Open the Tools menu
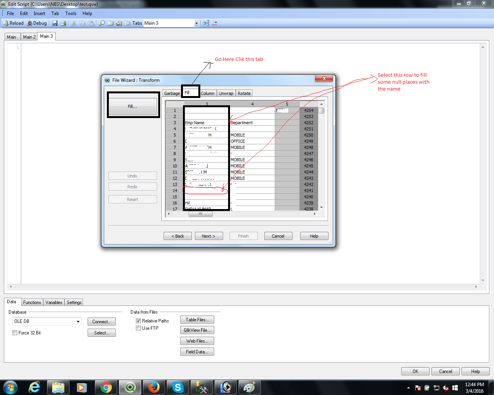Image resolution: width=494 pixels, height=395 pixels. (71, 14)
